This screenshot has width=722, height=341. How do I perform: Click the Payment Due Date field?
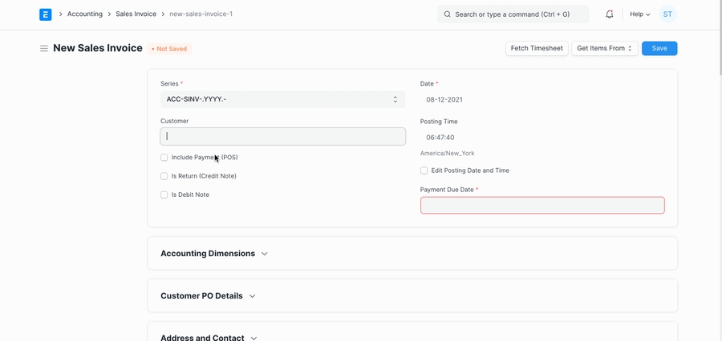[542, 206]
